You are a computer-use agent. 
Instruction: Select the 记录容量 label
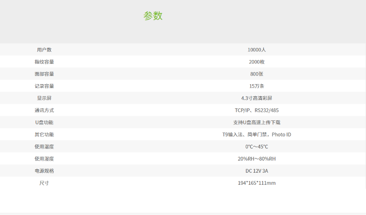(44, 86)
